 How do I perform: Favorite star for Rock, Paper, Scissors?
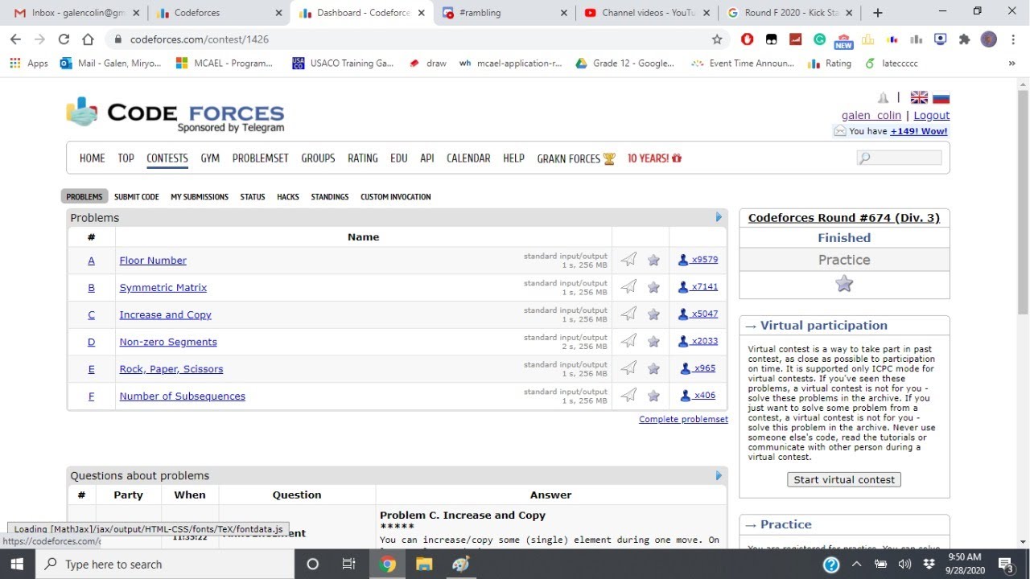[x=653, y=368]
